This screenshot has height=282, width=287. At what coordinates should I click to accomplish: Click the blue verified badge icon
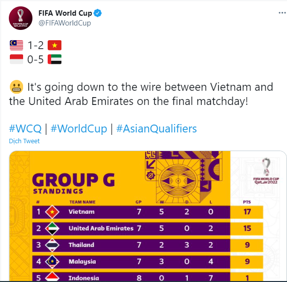click(x=98, y=13)
